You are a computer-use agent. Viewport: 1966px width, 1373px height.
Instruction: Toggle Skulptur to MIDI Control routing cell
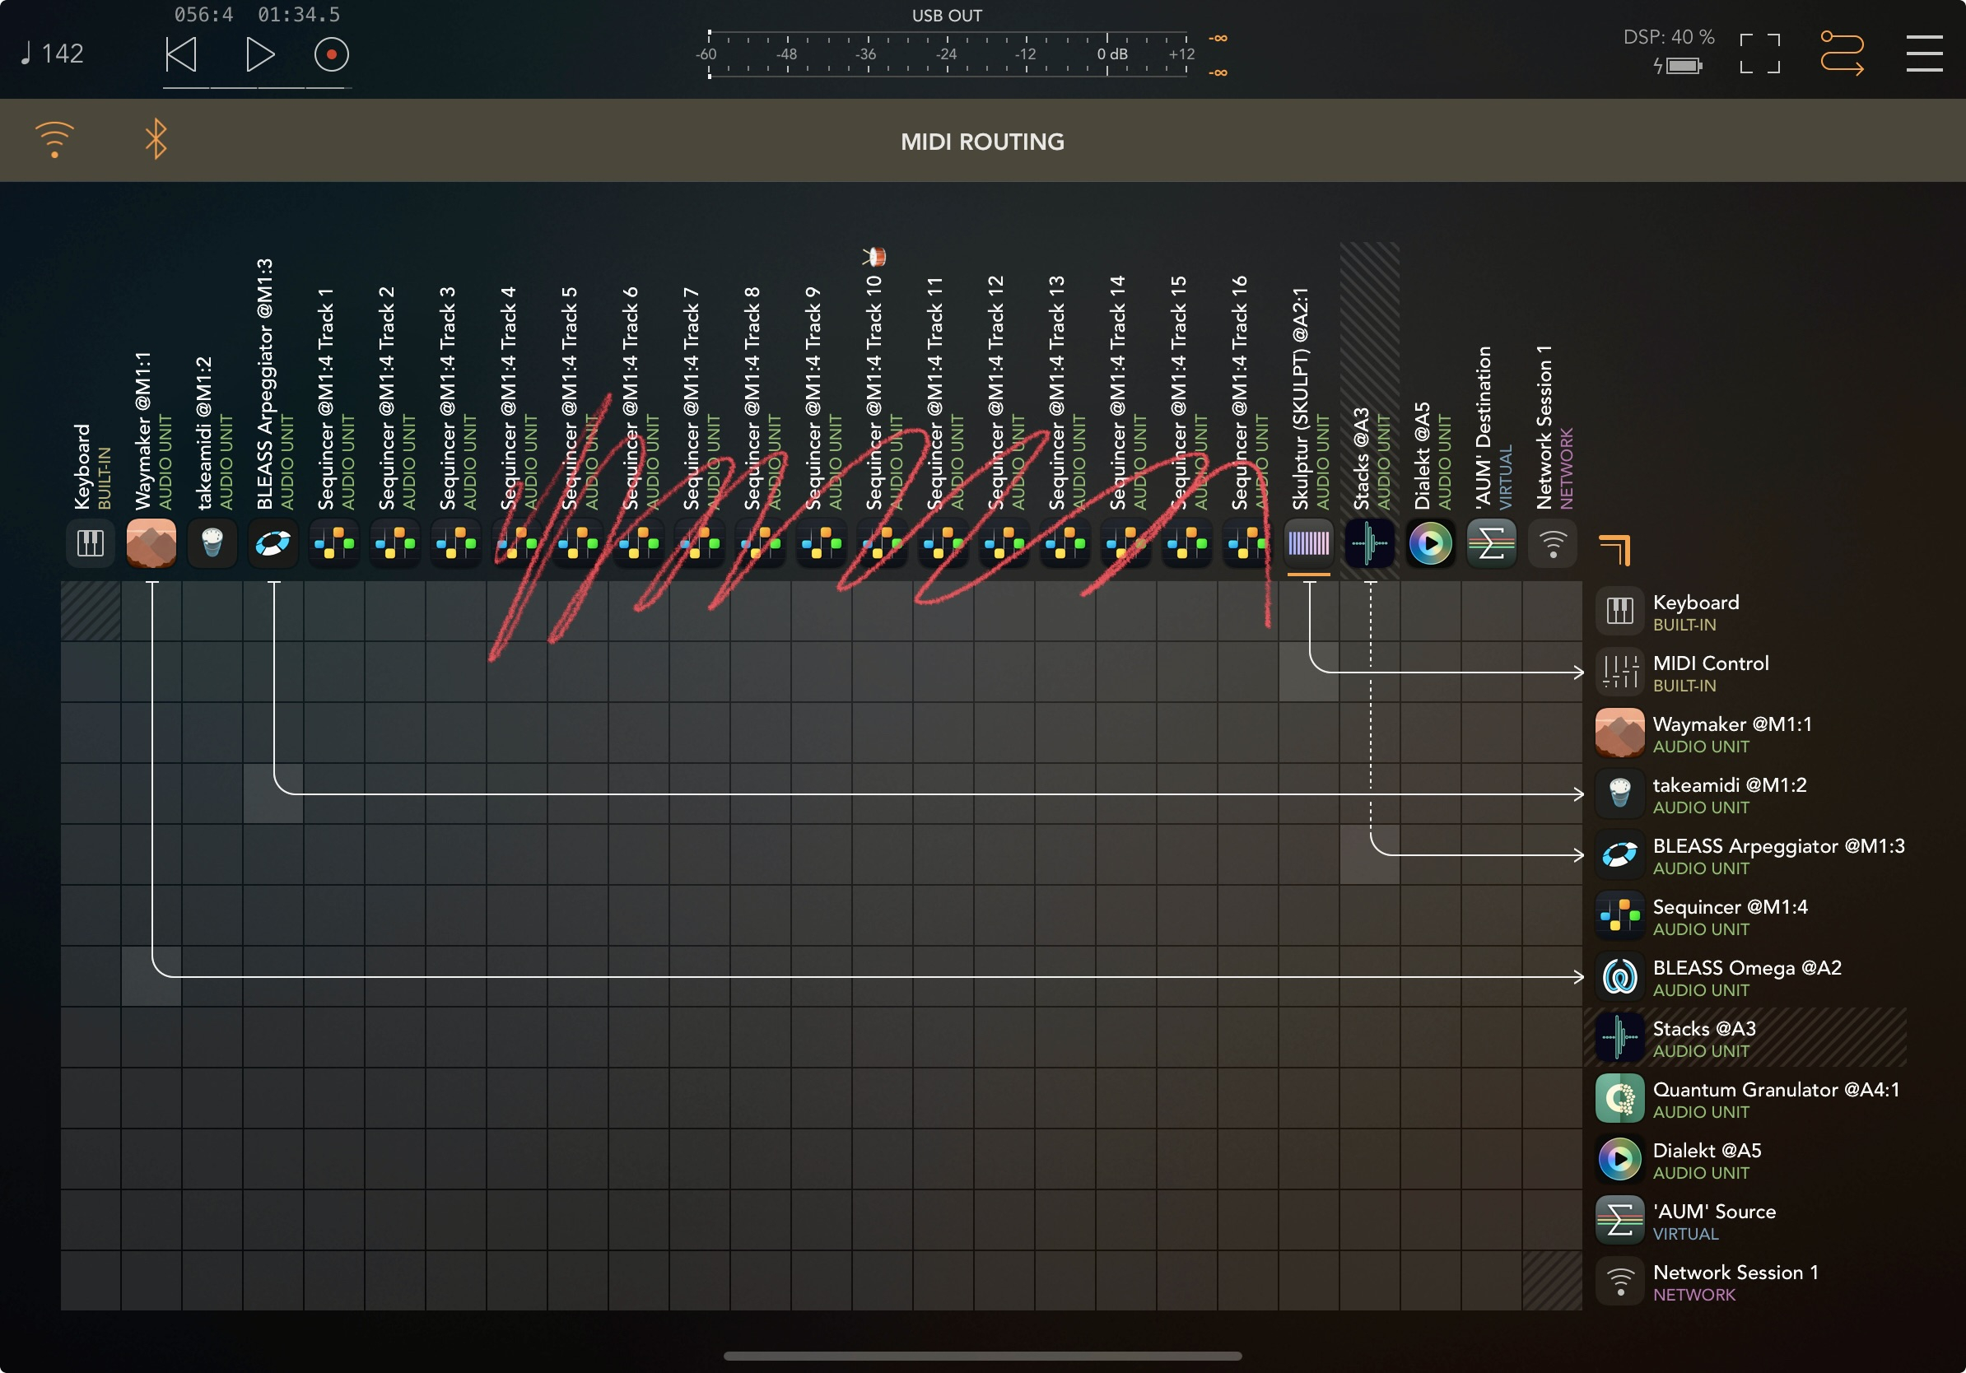coord(1308,672)
